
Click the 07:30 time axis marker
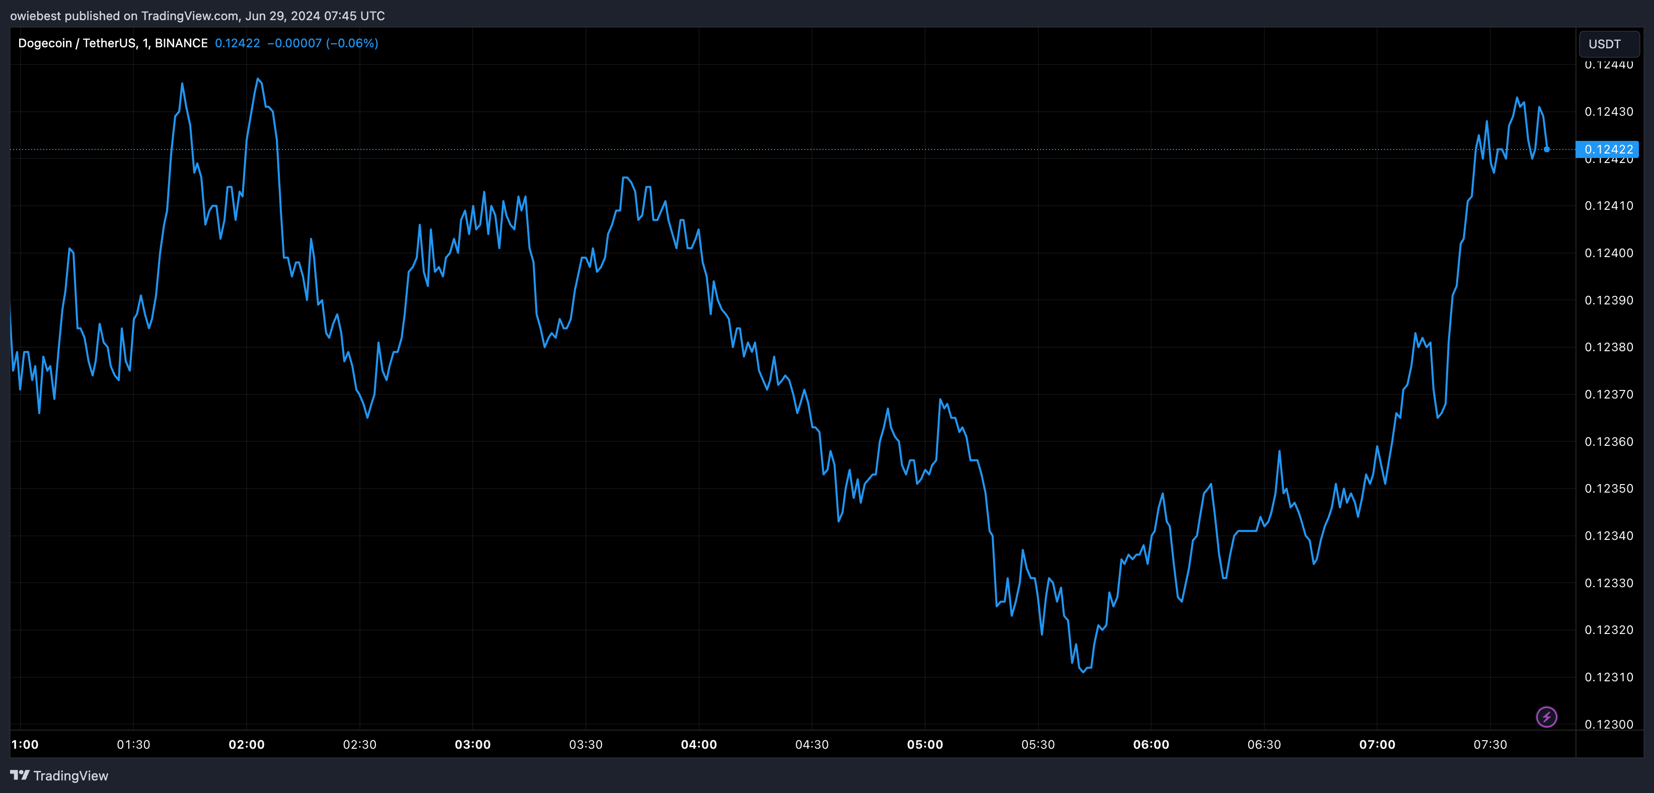point(1489,744)
